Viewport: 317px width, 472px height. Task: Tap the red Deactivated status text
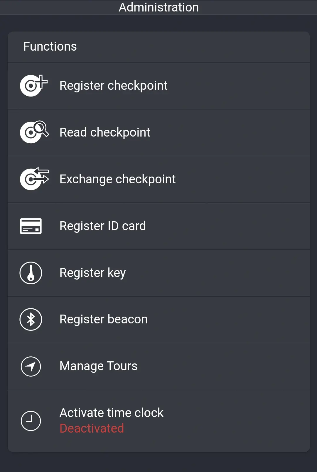point(92,428)
